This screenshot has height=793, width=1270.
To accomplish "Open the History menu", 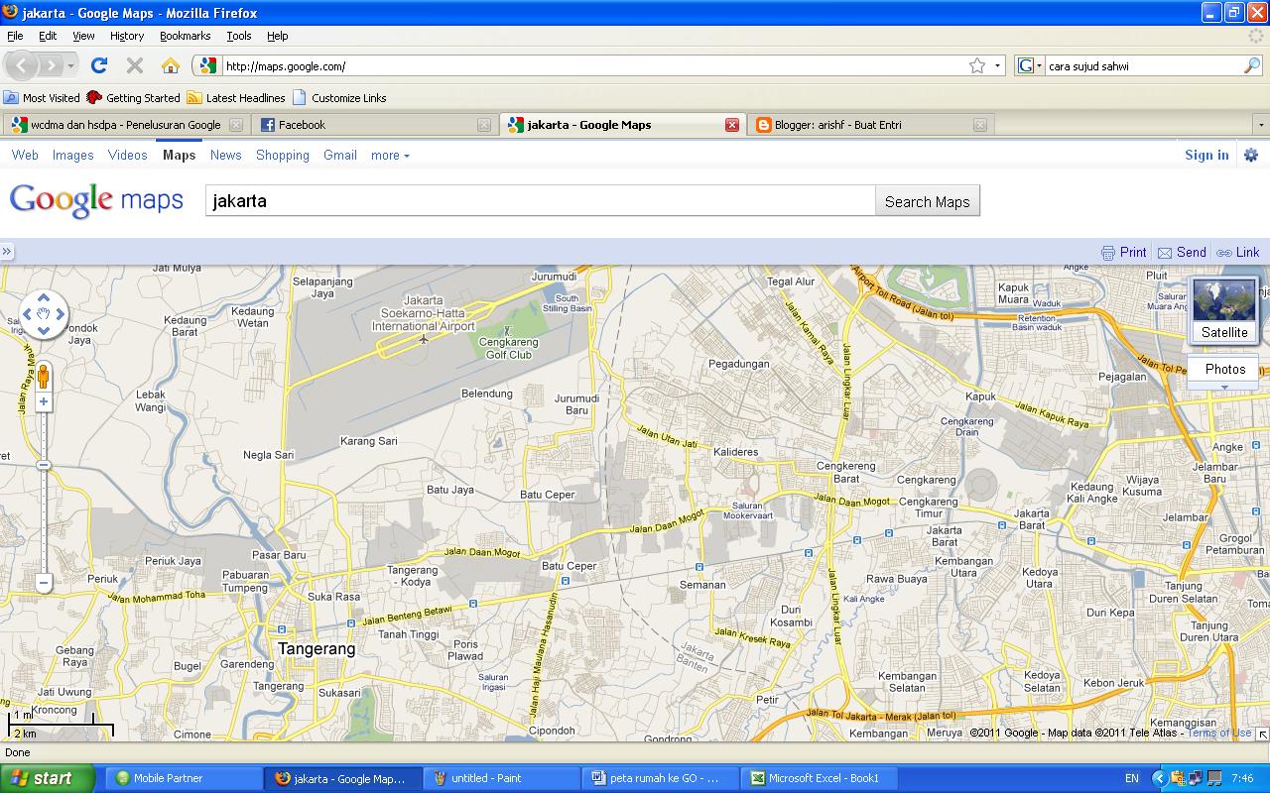I will tap(127, 36).
